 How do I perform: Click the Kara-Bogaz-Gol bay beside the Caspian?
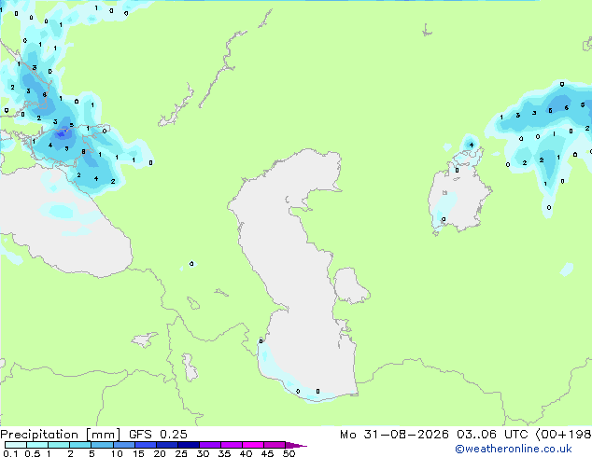pyautogui.click(x=350, y=285)
